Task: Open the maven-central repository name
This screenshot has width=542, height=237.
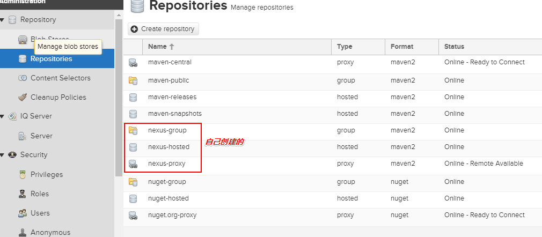Action: point(170,63)
